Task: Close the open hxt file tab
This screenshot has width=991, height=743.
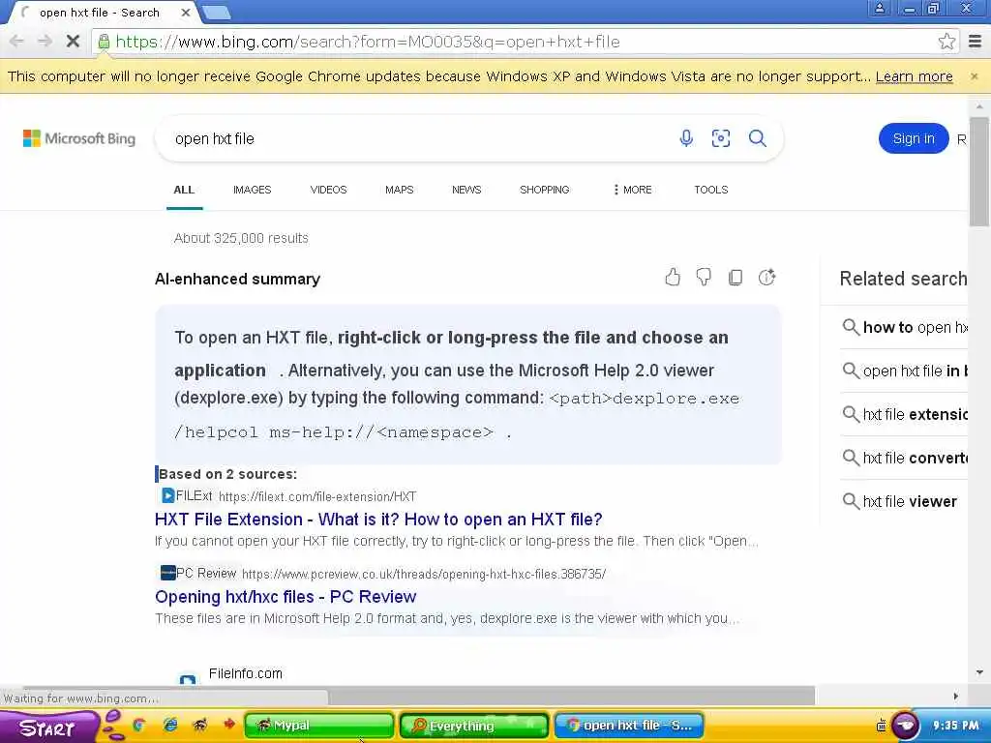Action: point(185,12)
